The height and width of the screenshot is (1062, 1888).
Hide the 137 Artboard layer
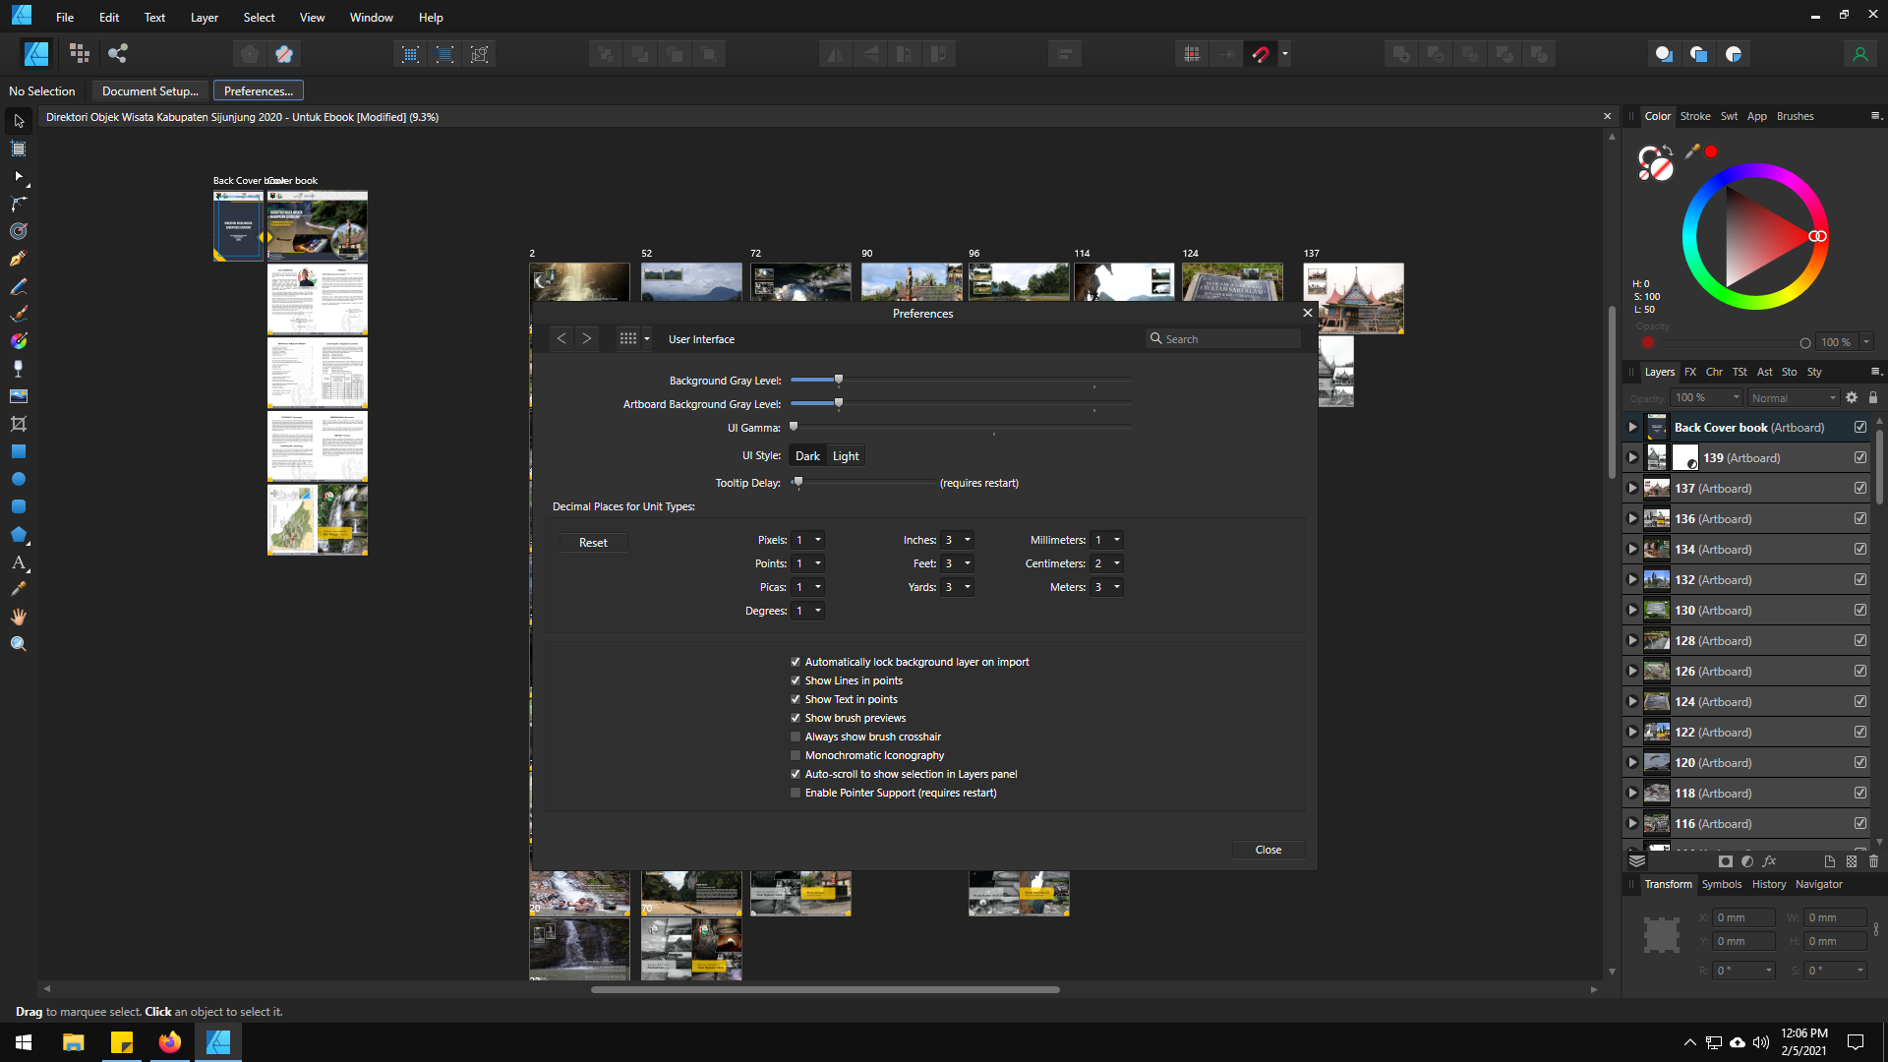click(1859, 488)
